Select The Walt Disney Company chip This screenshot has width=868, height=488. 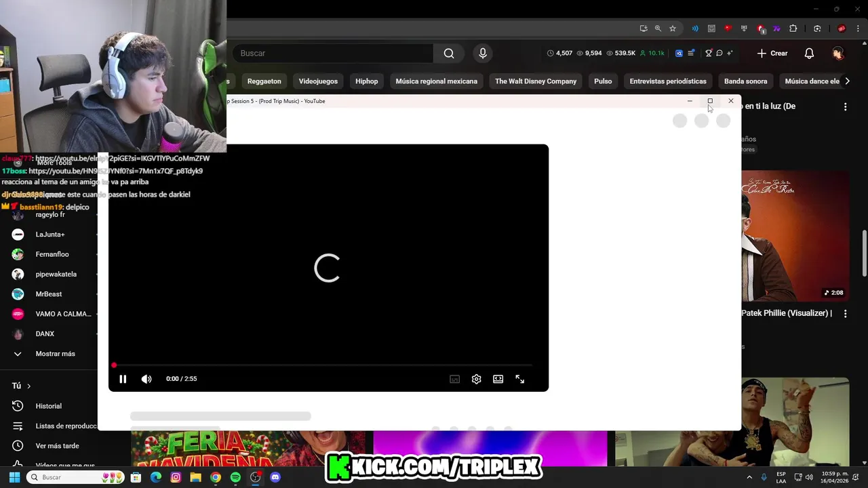coord(536,81)
